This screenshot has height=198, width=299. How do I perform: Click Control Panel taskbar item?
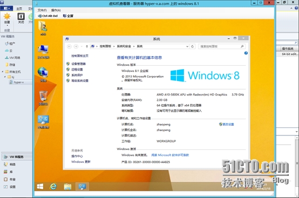pyautogui.click(x=82, y=187)
